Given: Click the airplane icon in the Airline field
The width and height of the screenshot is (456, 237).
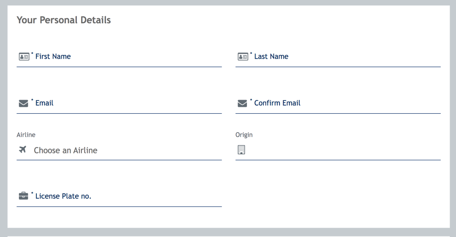Looking at the screenshot, I should [x=23, y=150].
